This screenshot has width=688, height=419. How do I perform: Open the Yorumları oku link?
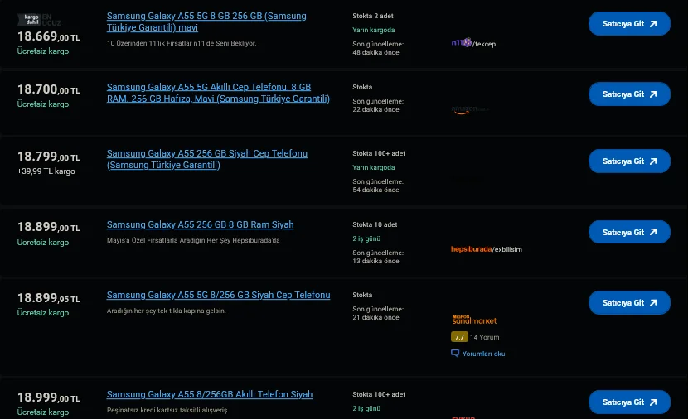pos(483,354)
